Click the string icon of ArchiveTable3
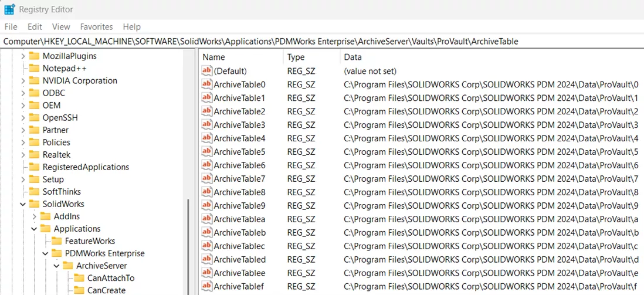The image size is (644, 295). 207,125
